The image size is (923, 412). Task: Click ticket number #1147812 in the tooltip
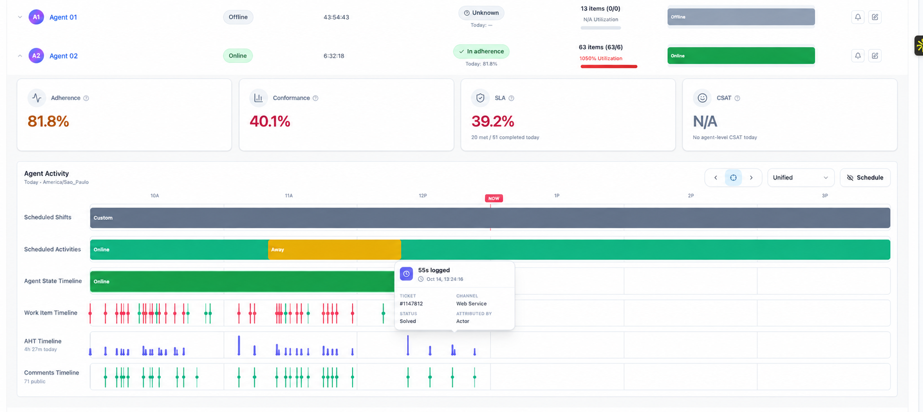click(411, 304)
